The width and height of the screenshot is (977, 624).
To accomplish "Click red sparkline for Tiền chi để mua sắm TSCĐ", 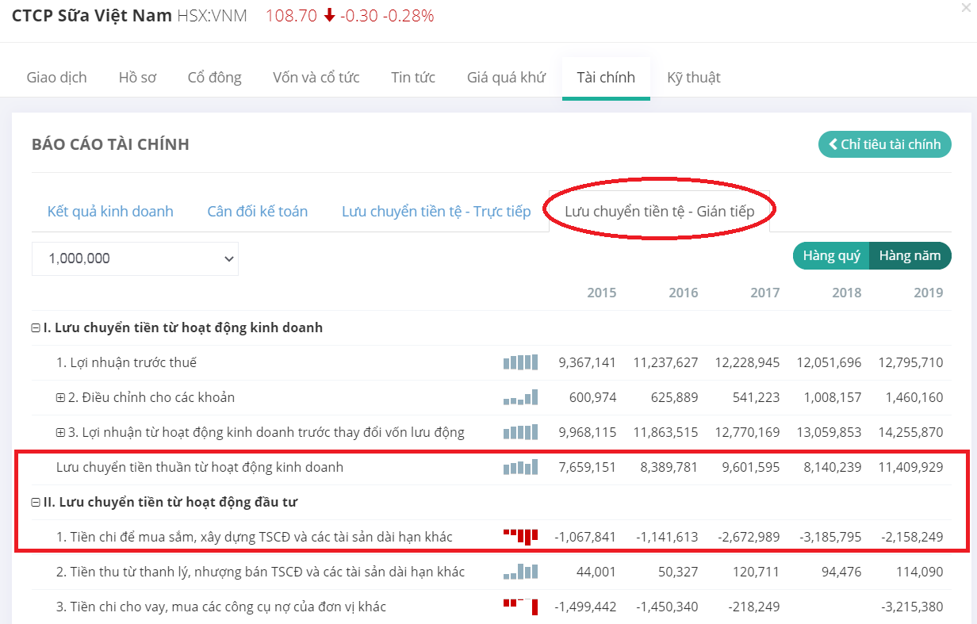I will (520, 537).
